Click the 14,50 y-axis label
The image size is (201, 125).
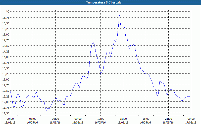point(6,45)
